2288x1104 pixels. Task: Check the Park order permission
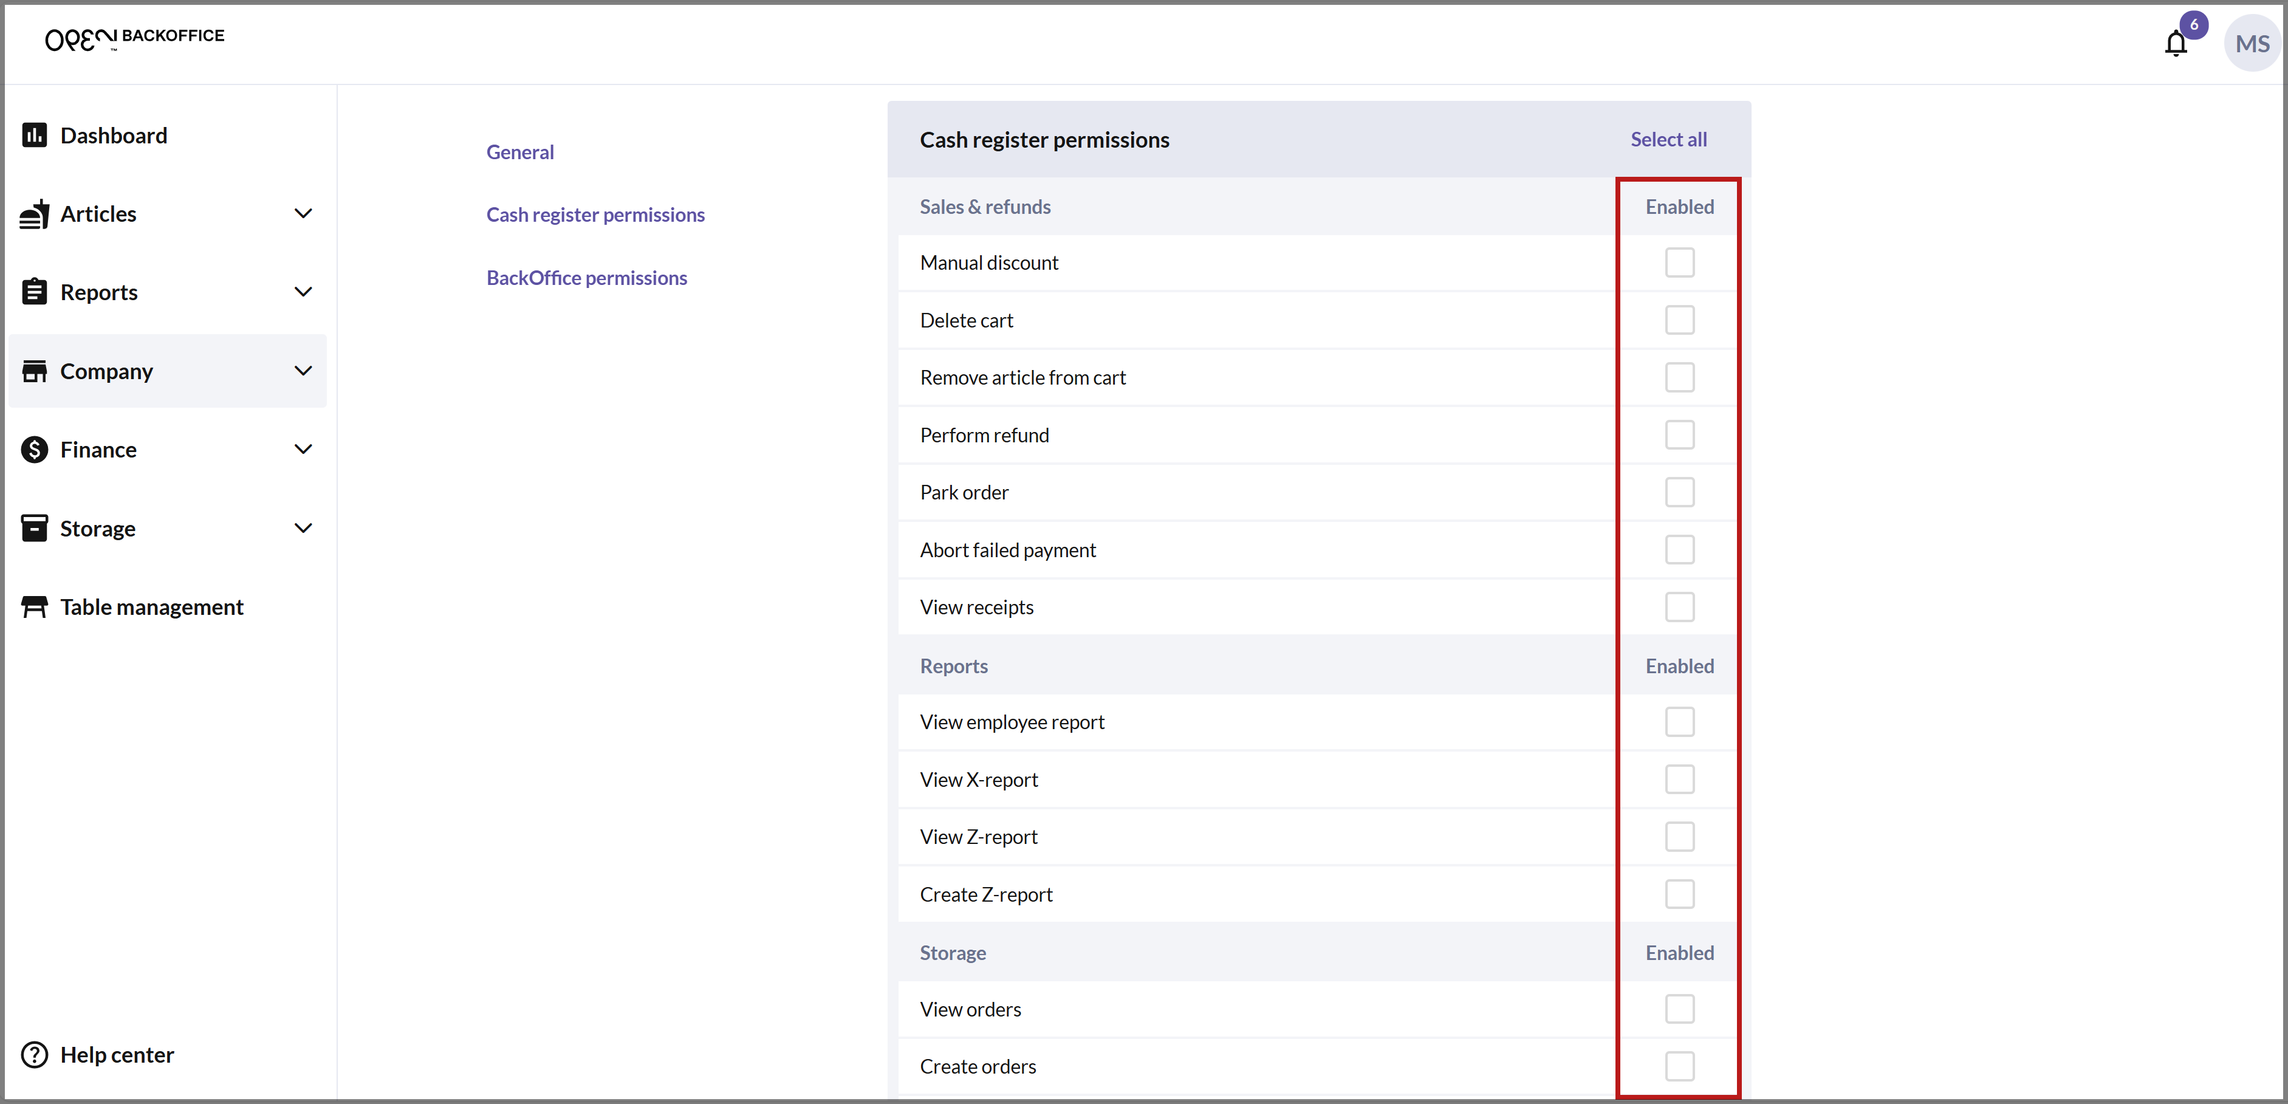[1679, 492]
